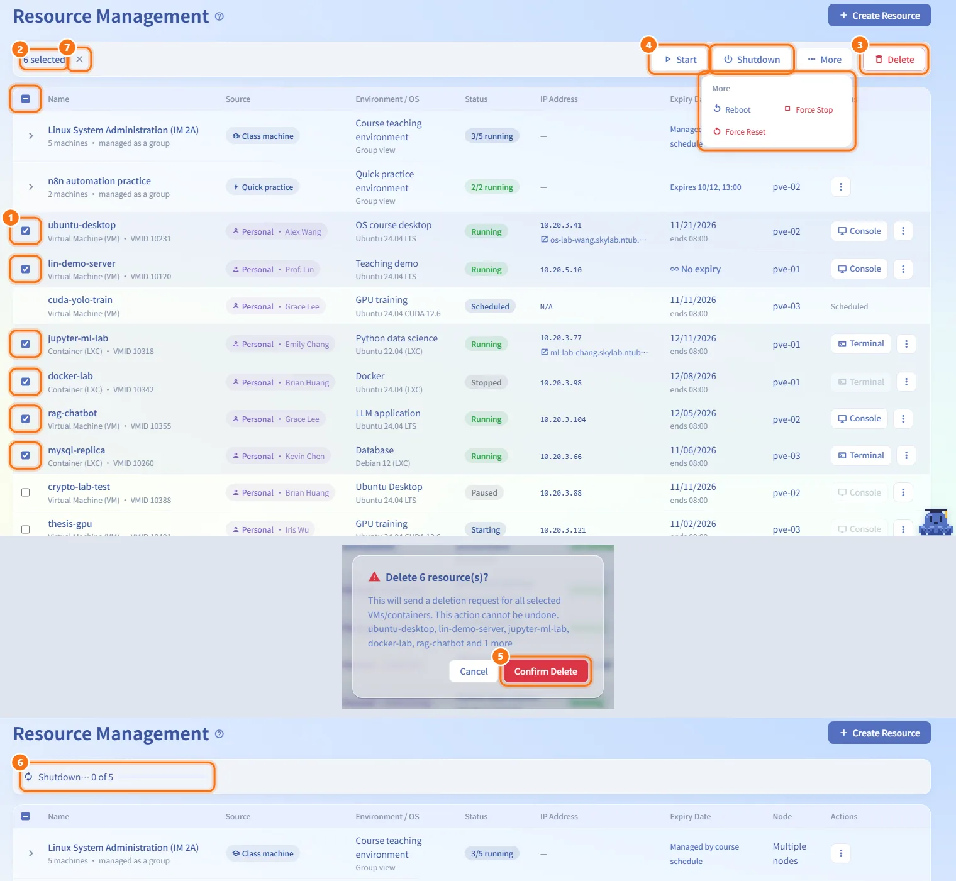
Task: Open kebab menu for docker-lab row
Action: pyautogui.click(x=906, y=382)
